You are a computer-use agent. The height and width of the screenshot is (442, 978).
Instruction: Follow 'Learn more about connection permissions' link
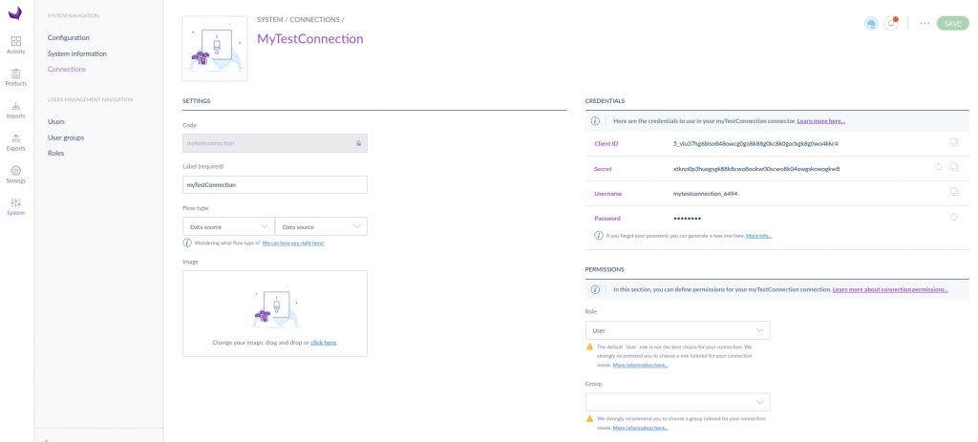coord(890,289)
